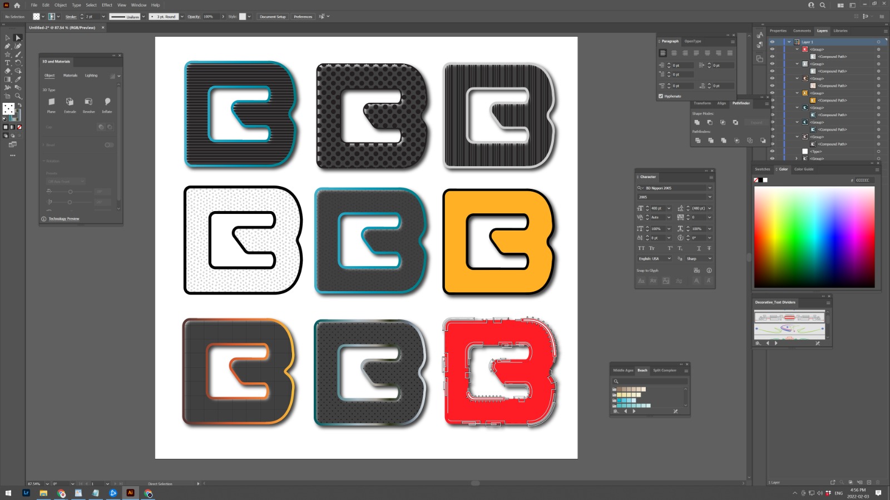Click the All Caps icon in Character panel
Viewport: 890px width, 500px height.
point(641,248)
